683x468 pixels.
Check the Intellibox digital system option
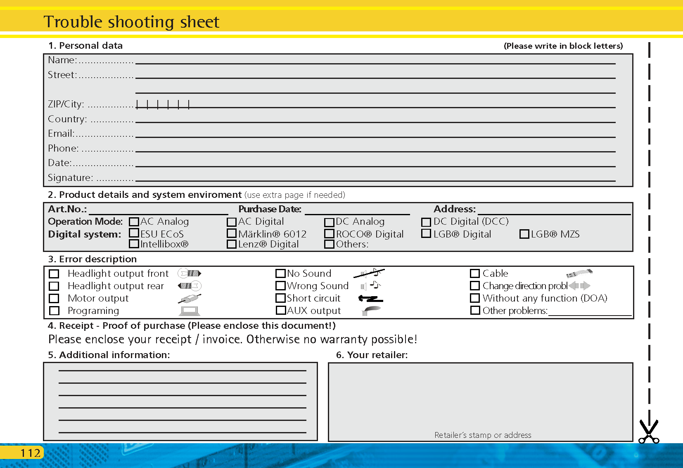[x=134, y=244]
